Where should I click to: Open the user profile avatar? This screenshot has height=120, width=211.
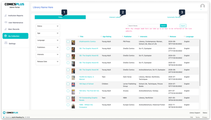(202, 6)
